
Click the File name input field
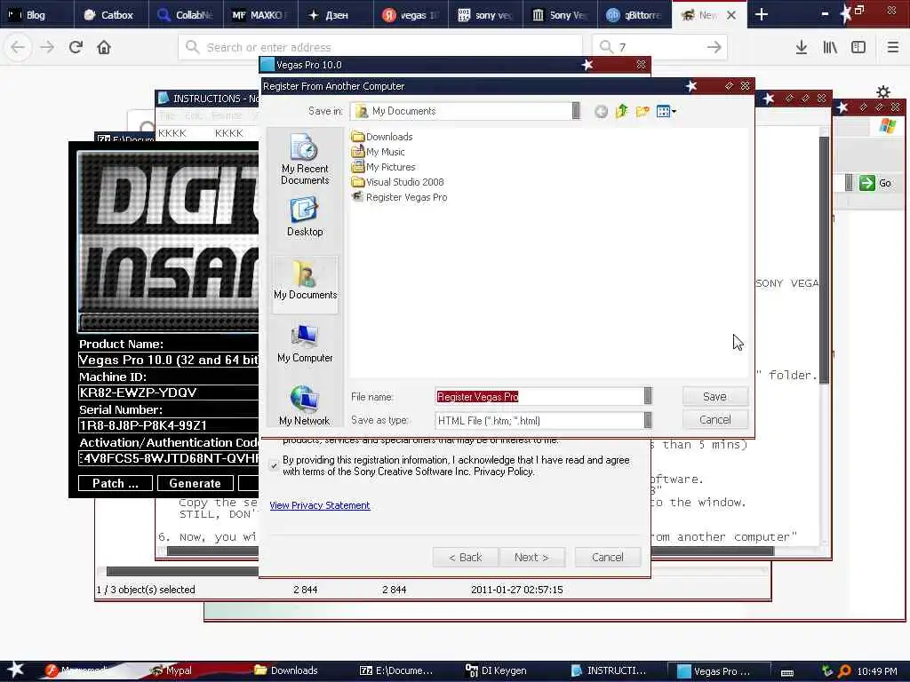(539, 396)
